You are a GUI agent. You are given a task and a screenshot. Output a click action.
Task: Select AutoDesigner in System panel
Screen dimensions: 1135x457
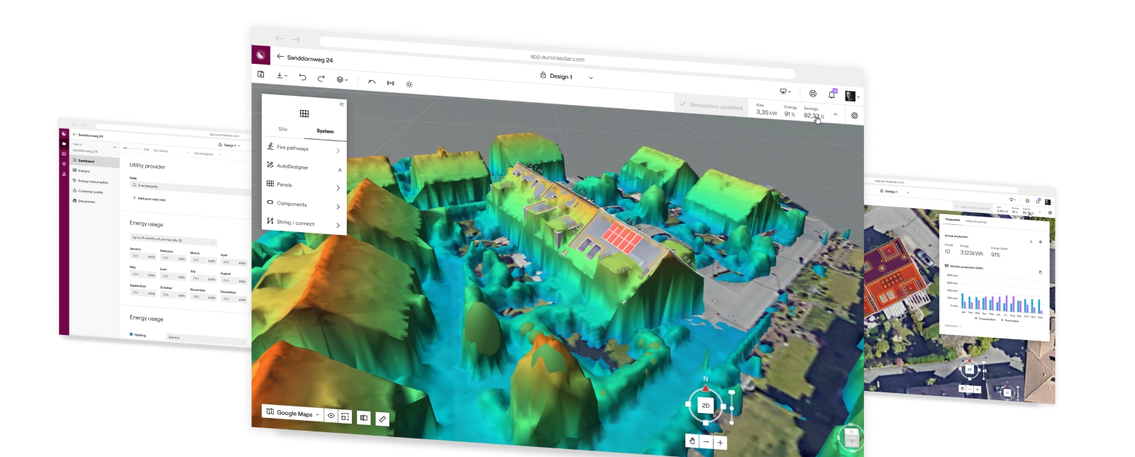coord(304,167)
